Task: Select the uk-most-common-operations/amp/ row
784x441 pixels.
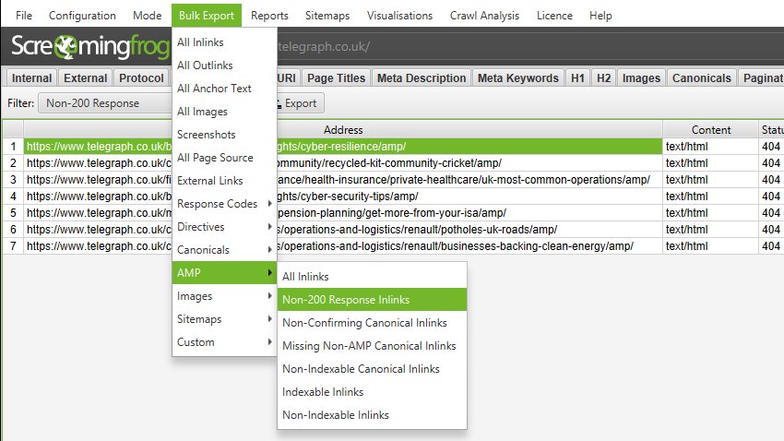Action: (343, 180)
